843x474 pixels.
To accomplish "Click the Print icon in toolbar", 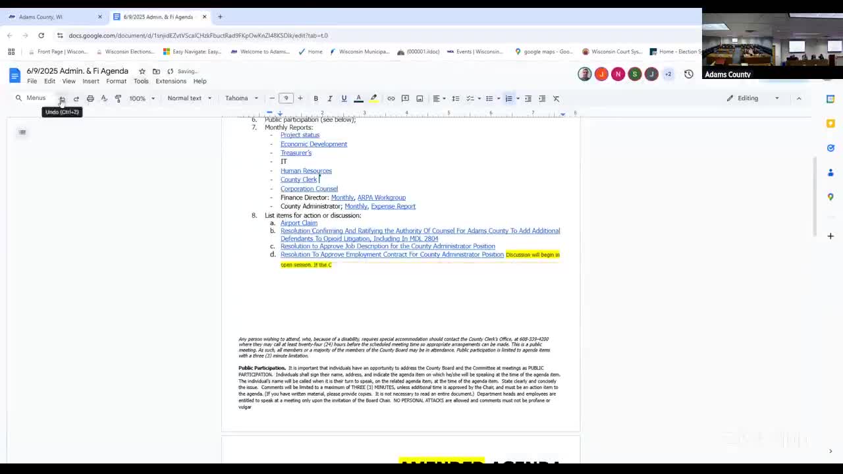I will pos(90,99).
